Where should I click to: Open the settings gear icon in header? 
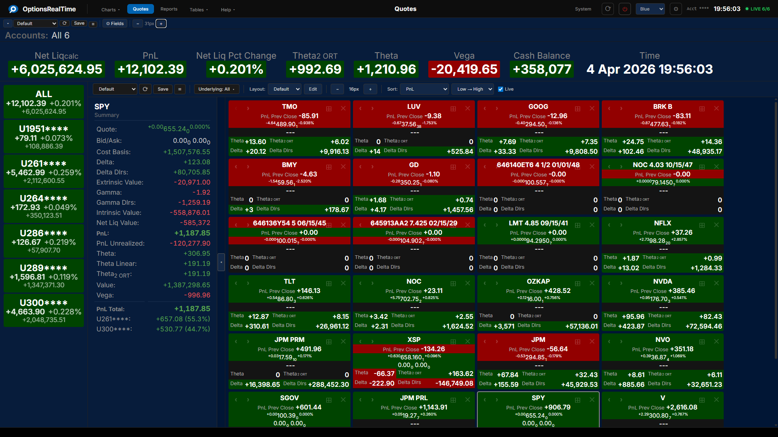pyautogui.click(x=676, y=9)
